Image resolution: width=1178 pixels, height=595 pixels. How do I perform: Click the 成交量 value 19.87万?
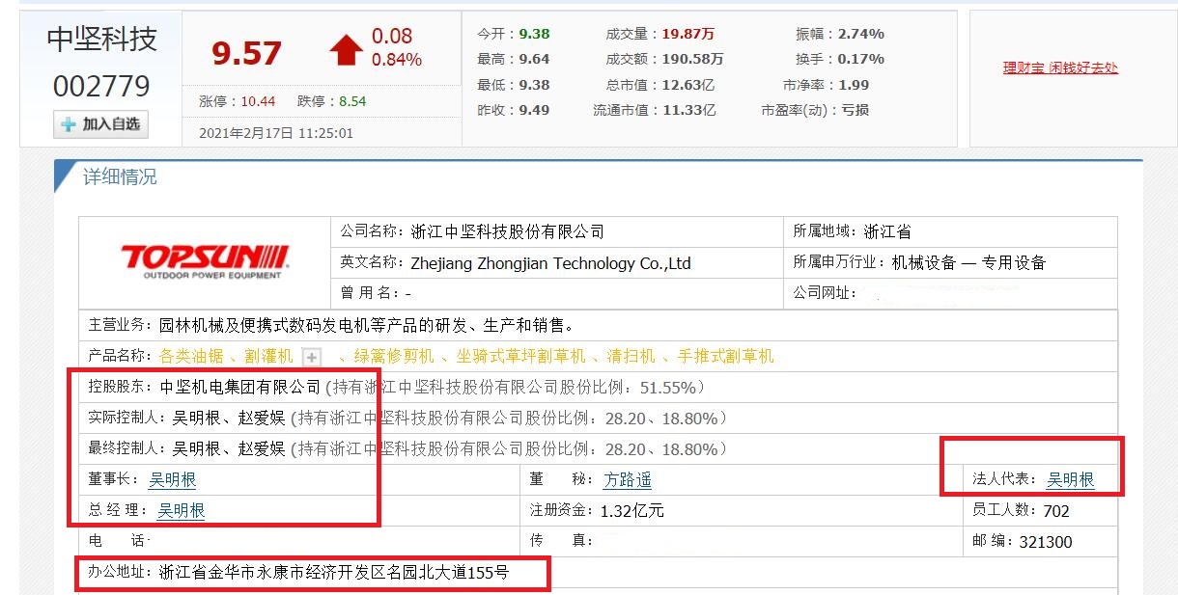688,34
